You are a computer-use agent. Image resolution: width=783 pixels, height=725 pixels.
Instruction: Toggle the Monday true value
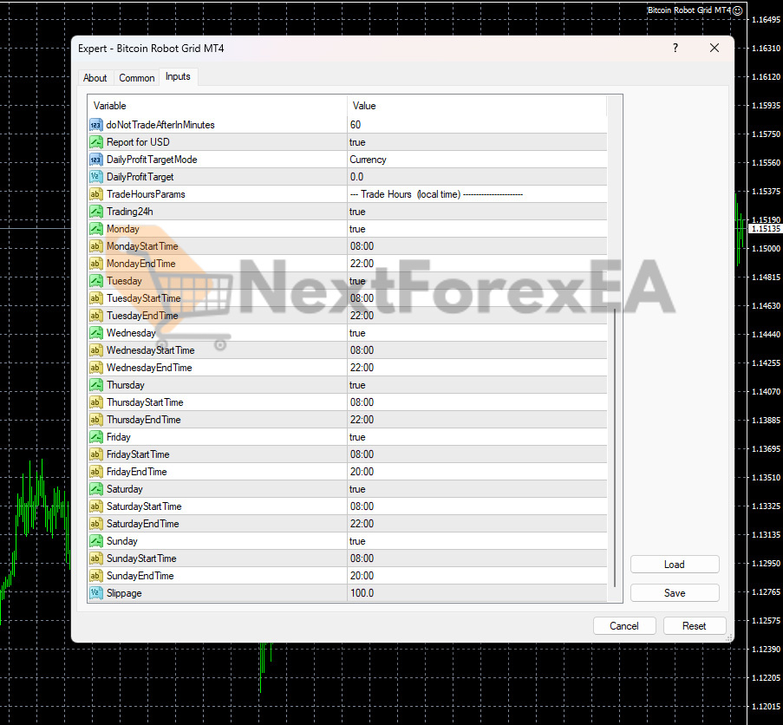(x=475, y=229)
